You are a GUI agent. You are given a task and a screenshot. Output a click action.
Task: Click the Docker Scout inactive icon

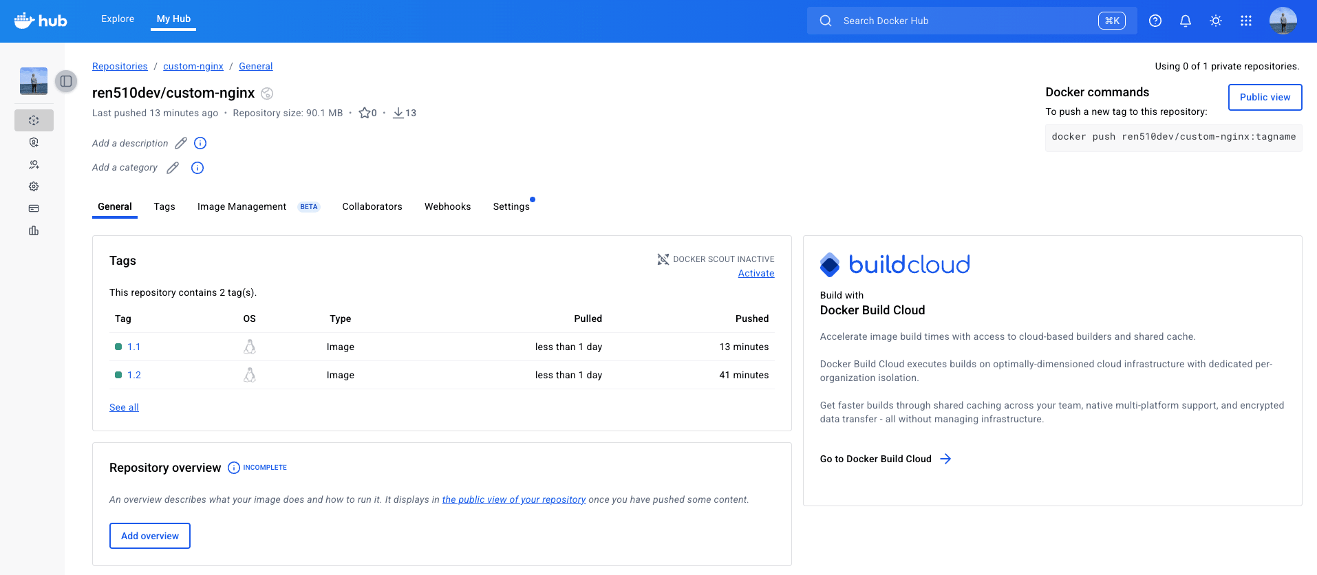[663, 259]
